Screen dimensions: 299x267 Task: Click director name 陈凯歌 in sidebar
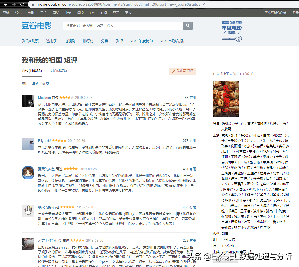[x=226, y=124]
